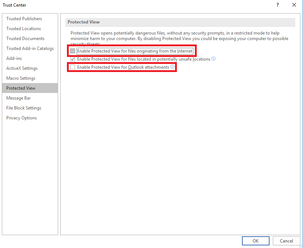Screen dimensions: 303x248
Task: Close the Trust Center dialog with X
Action: pos(294,5)
